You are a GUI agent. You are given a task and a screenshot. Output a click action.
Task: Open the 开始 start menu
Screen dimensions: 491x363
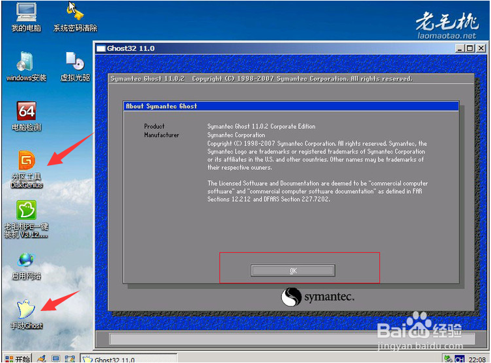pyautogui.click(x=18, y=359)
